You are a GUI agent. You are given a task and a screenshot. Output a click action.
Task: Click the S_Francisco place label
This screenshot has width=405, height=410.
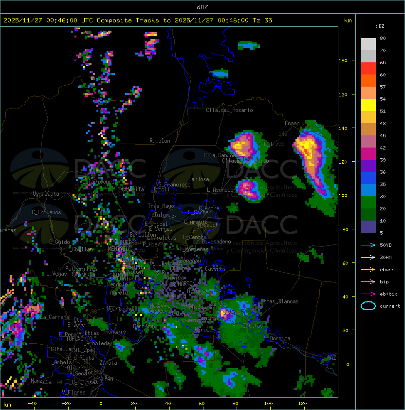174,185
